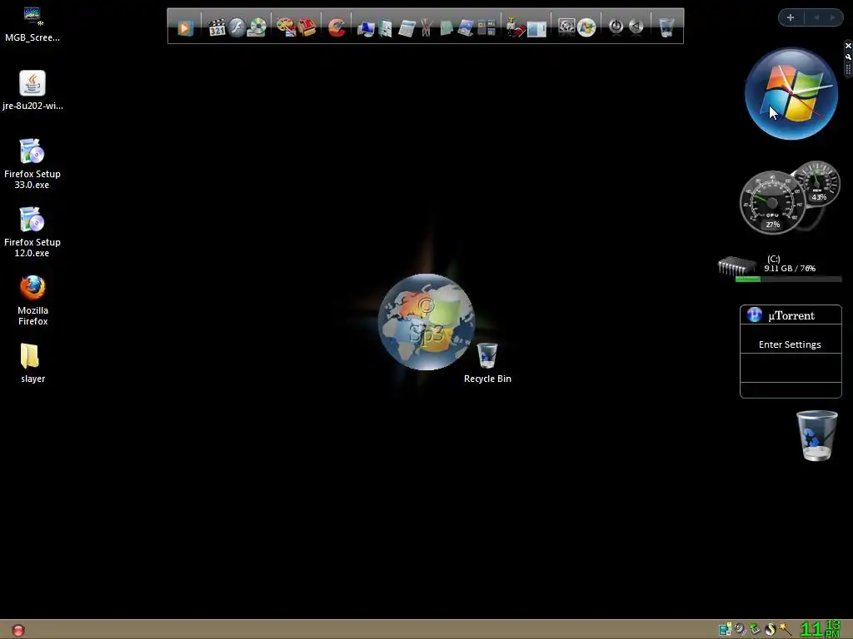Image resolution: width=853 pixels, height=639 pixels.
Task: Click the C: drive chip icon gadget
Action: point(736,266)
